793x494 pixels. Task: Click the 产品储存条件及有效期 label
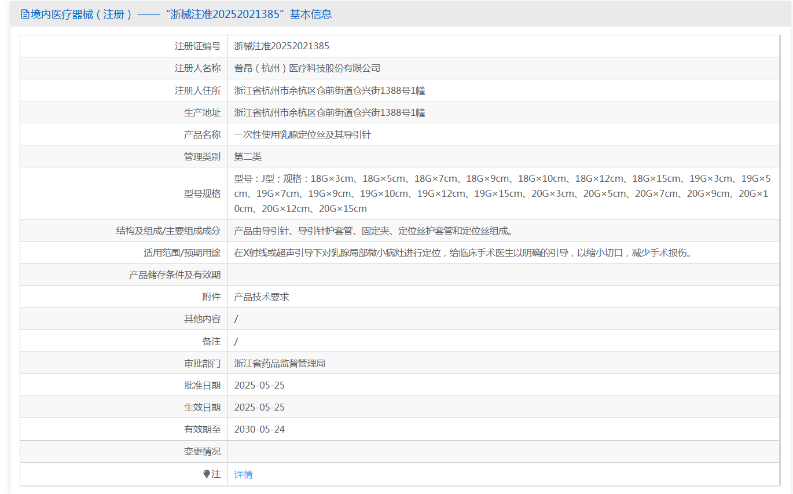coord(175,275)
